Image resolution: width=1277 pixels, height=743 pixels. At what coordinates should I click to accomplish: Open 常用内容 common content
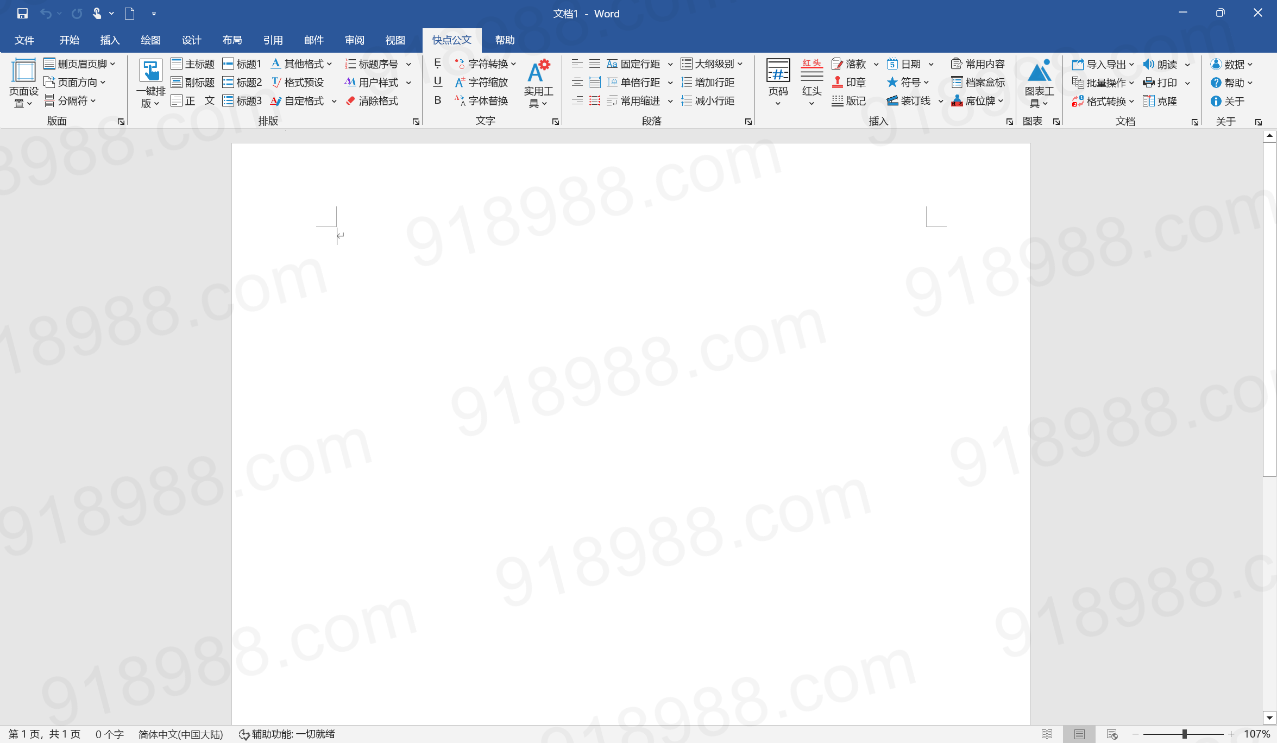(978, 64)
